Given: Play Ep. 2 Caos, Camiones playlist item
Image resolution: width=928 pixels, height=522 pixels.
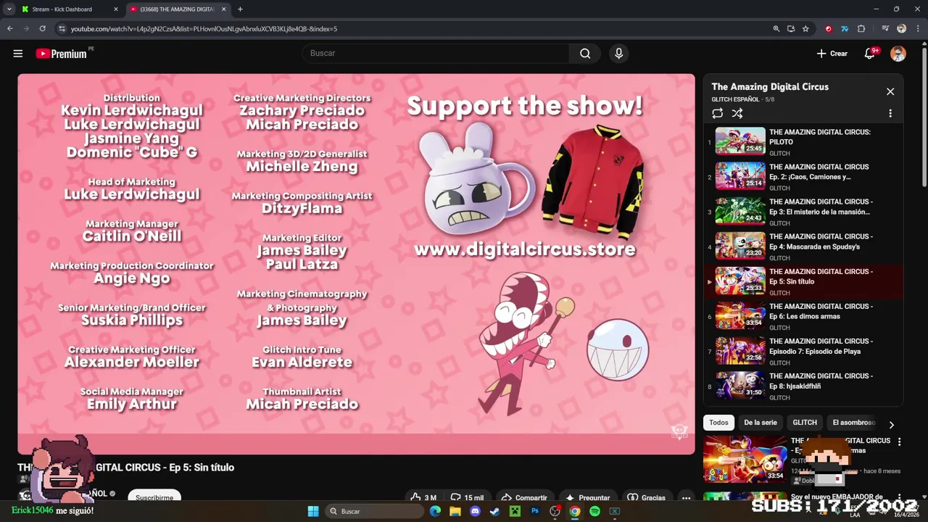Looking at the screenshot, I should [803, 176].
